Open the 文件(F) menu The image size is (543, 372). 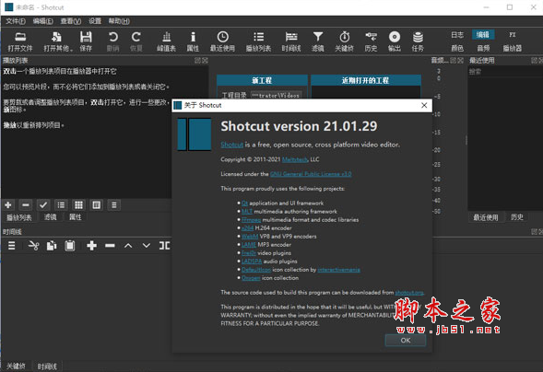(16, 21)
